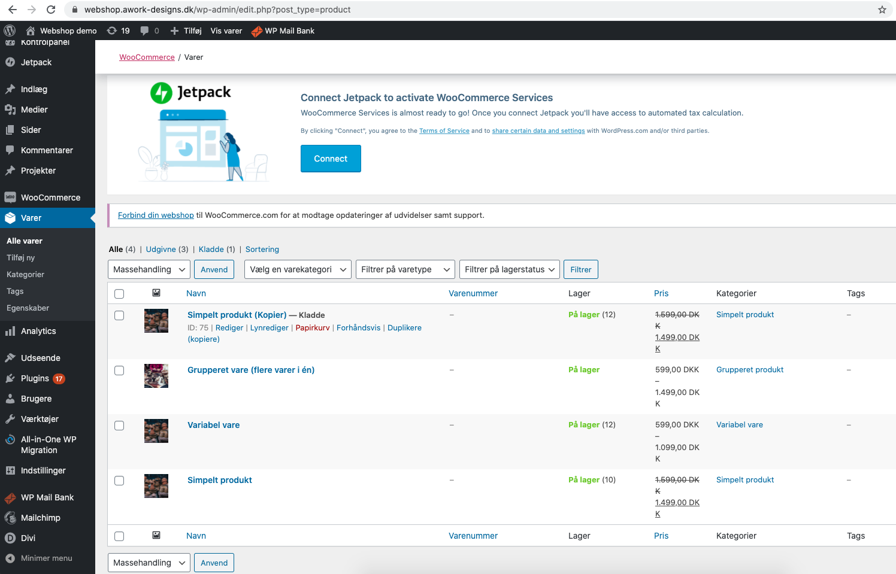896x574 pixels.
Task: Open the bottom Massehandling bulk actions dropdown
Action: (x=149, y=563)
